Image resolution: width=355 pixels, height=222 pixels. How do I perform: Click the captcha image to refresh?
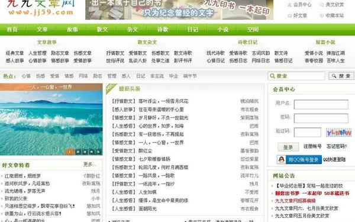click(x=338, y=133)
